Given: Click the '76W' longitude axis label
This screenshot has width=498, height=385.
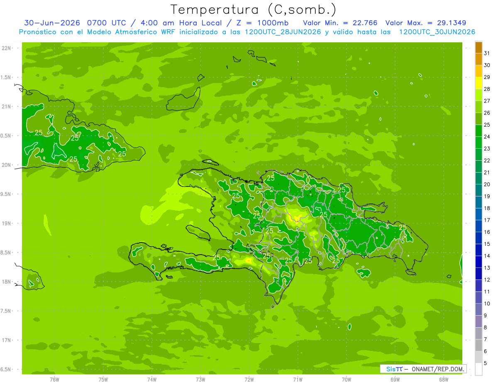Looking at the screenshot, I should [x=54, y=380].
